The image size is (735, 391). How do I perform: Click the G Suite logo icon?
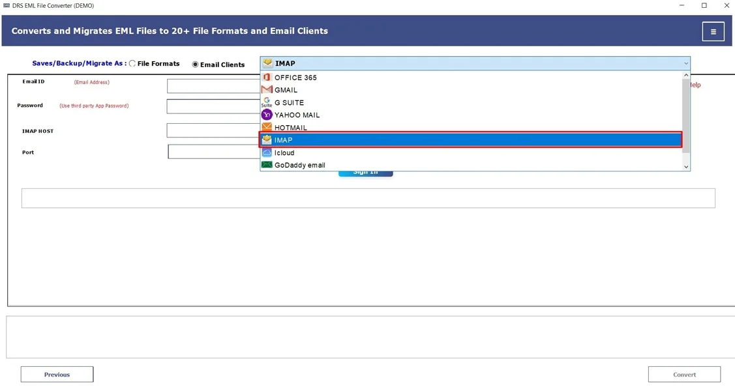[267, 102]
